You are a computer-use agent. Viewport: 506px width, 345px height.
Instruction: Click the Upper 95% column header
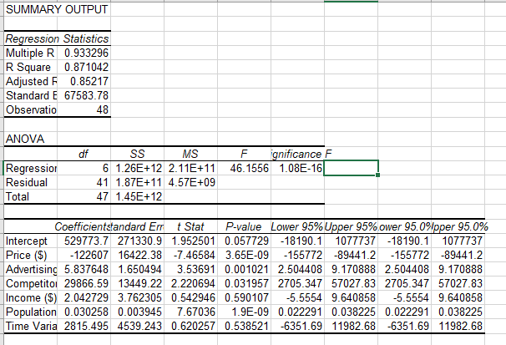pos(351,226)
